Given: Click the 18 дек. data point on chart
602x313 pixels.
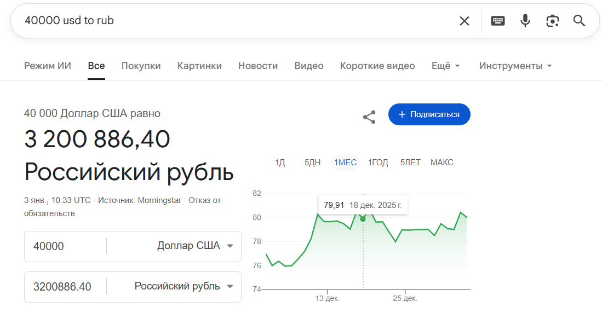Looking at the screenshot, I should [363, 219].
